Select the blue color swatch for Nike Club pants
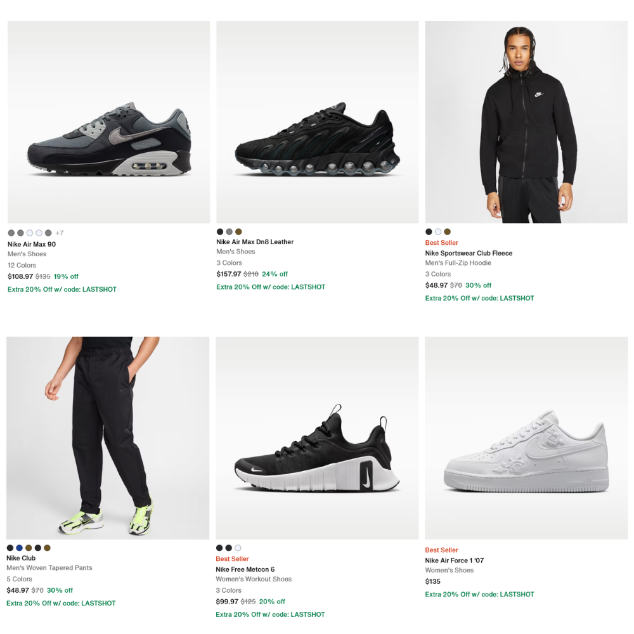 pos(20,547)
